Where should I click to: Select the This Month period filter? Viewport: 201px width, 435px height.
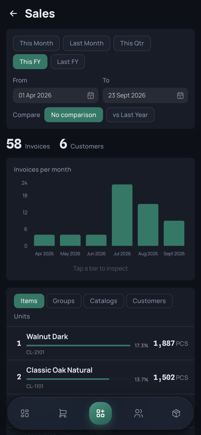tap(36, 43)
